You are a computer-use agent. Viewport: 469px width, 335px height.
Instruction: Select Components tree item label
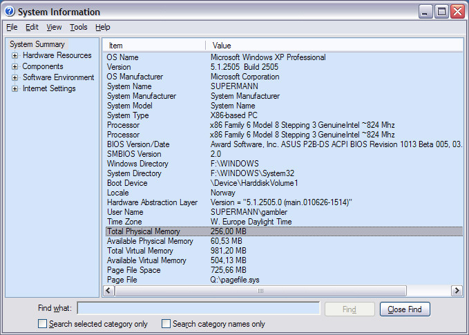pos(43,66)
